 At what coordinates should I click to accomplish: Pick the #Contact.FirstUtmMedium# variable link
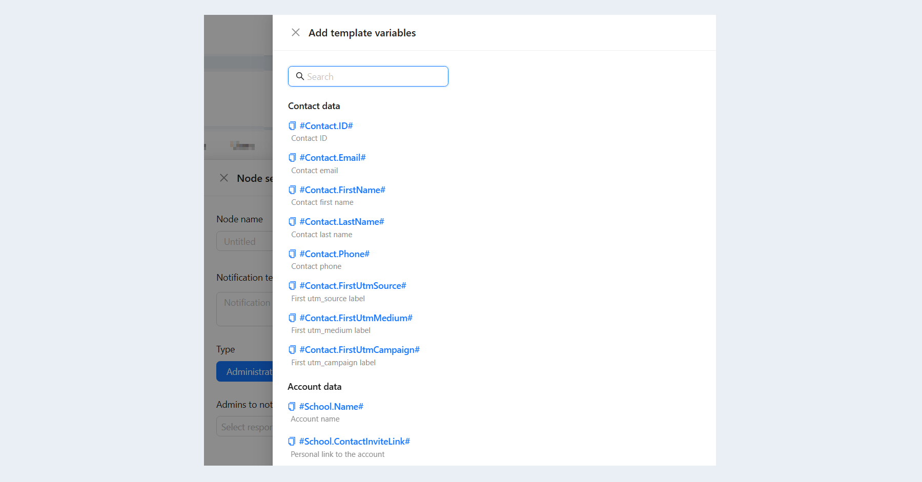tap(356, 318)
